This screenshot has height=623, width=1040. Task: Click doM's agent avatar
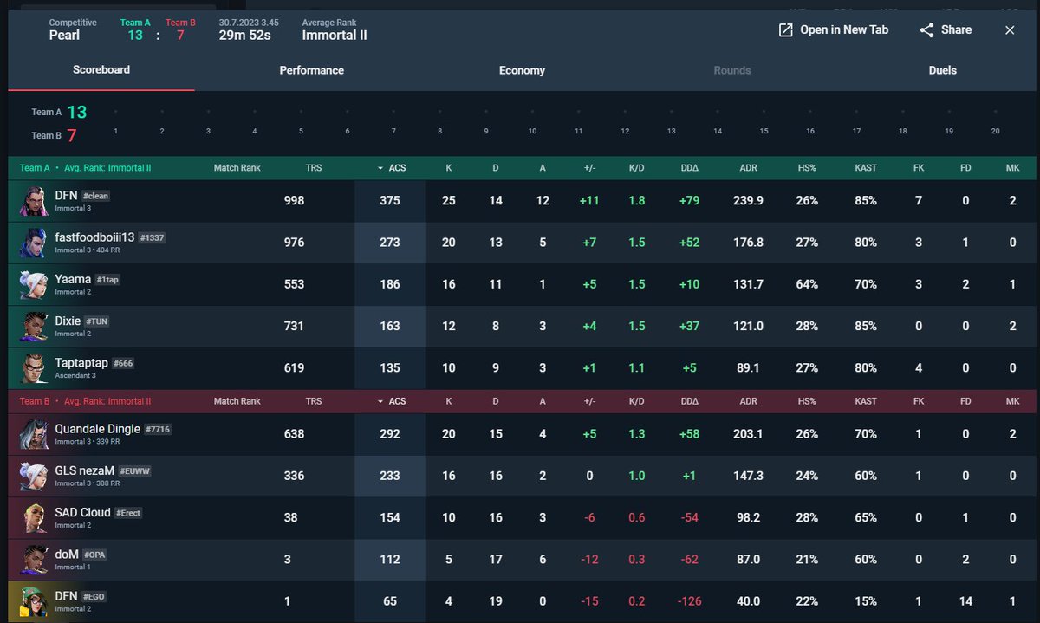coord(35,560)
